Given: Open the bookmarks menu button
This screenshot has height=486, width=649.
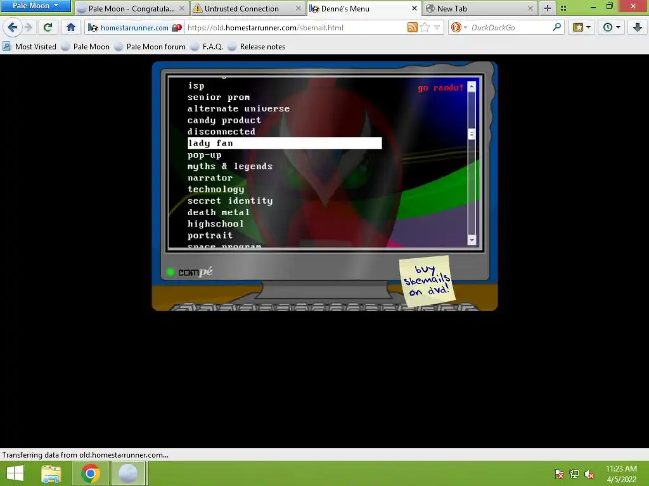Looking at the screenshot, I should tap(582, 28).
